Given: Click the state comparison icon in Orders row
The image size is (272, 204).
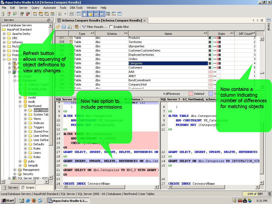Looking at the screenshot, I should click(x=215, y=59).
